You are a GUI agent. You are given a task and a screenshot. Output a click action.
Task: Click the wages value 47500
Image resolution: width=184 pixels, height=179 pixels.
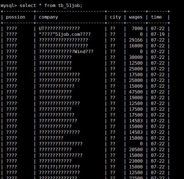coord(136,92)
